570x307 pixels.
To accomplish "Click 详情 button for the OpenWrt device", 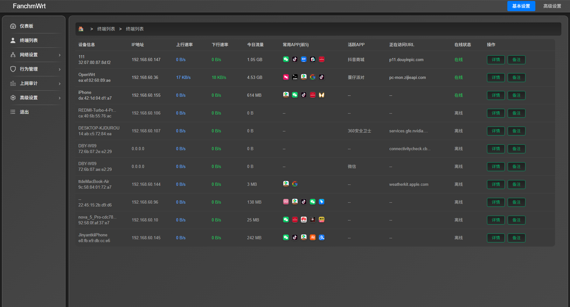I will coord(496,77).
